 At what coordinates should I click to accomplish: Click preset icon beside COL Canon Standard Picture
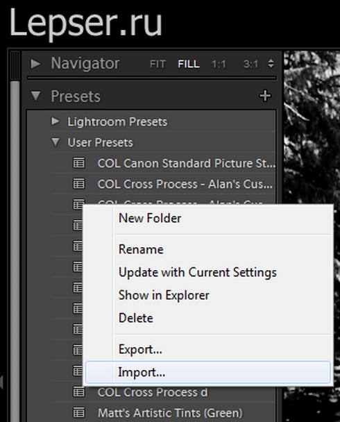[79, 163]
